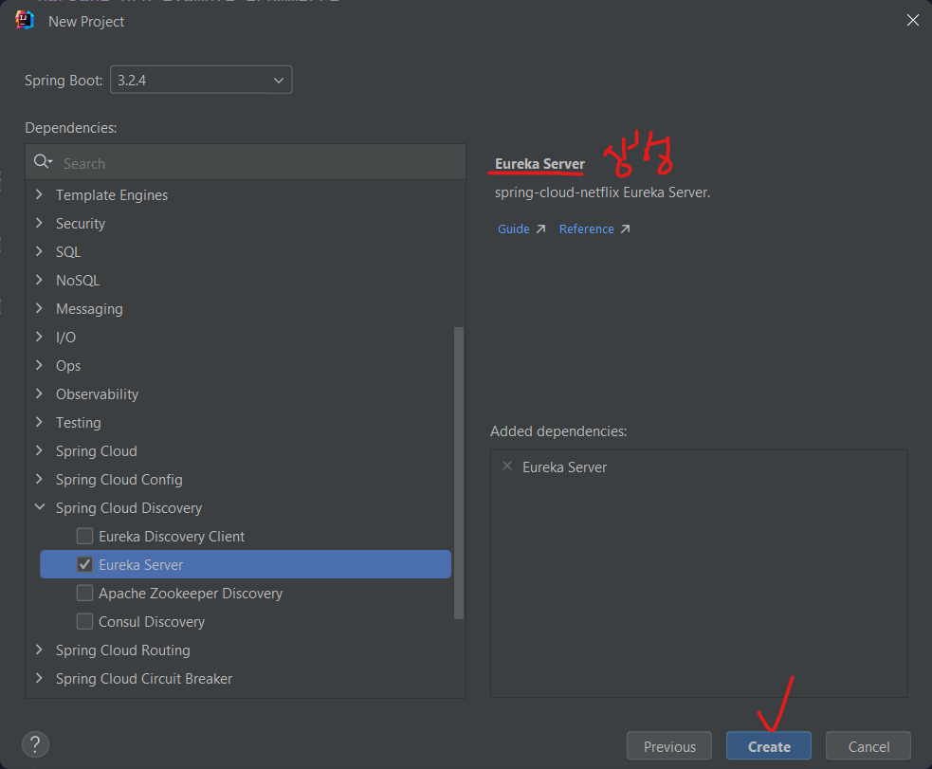
Task: Expand the Ops category
Action: coord(39,365)
